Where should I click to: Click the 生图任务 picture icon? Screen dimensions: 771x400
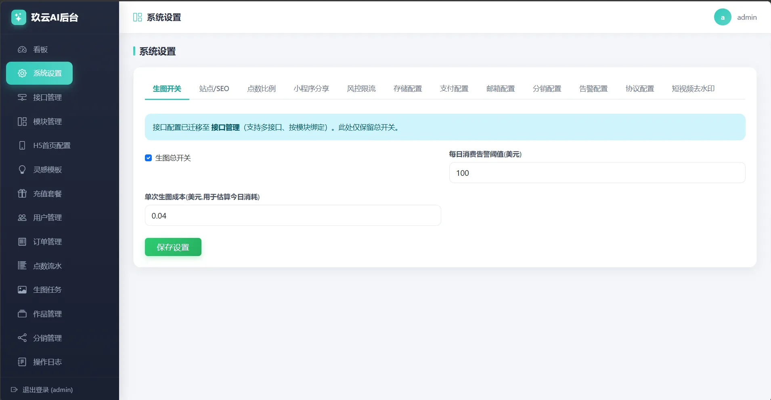point(22,290)
